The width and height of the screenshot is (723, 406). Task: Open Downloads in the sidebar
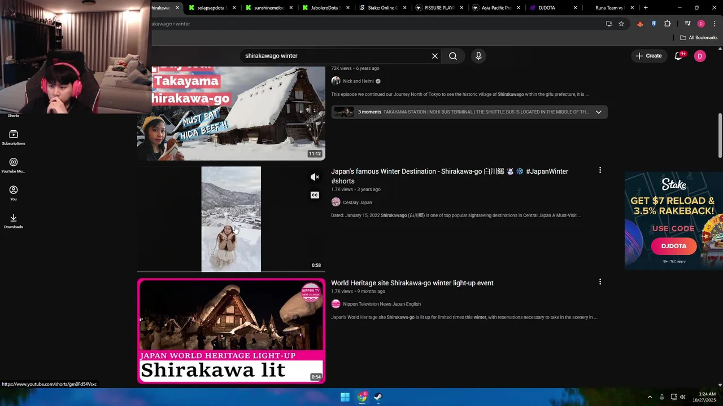pos(14,221)
